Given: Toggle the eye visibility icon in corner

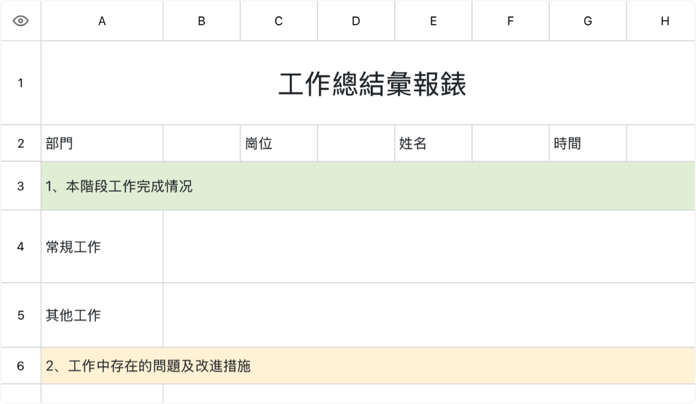Looking at the screenshot, I should pyautogui.click(x=21, y=21).
